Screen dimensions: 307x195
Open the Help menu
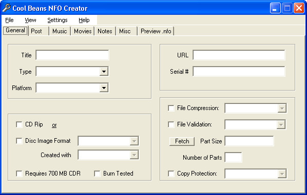coord(84,20)
